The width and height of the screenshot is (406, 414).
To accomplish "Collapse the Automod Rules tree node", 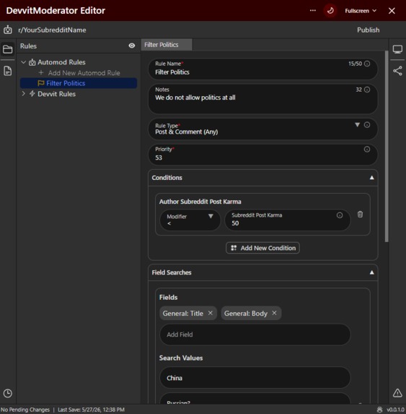I will click(x=24, y=62).
